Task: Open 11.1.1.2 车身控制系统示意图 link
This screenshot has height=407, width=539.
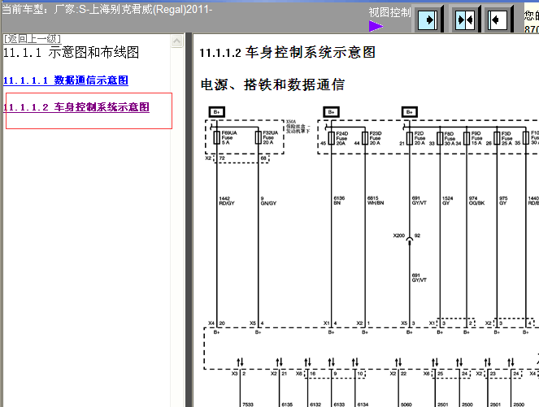Action: (x=76, y=107)
